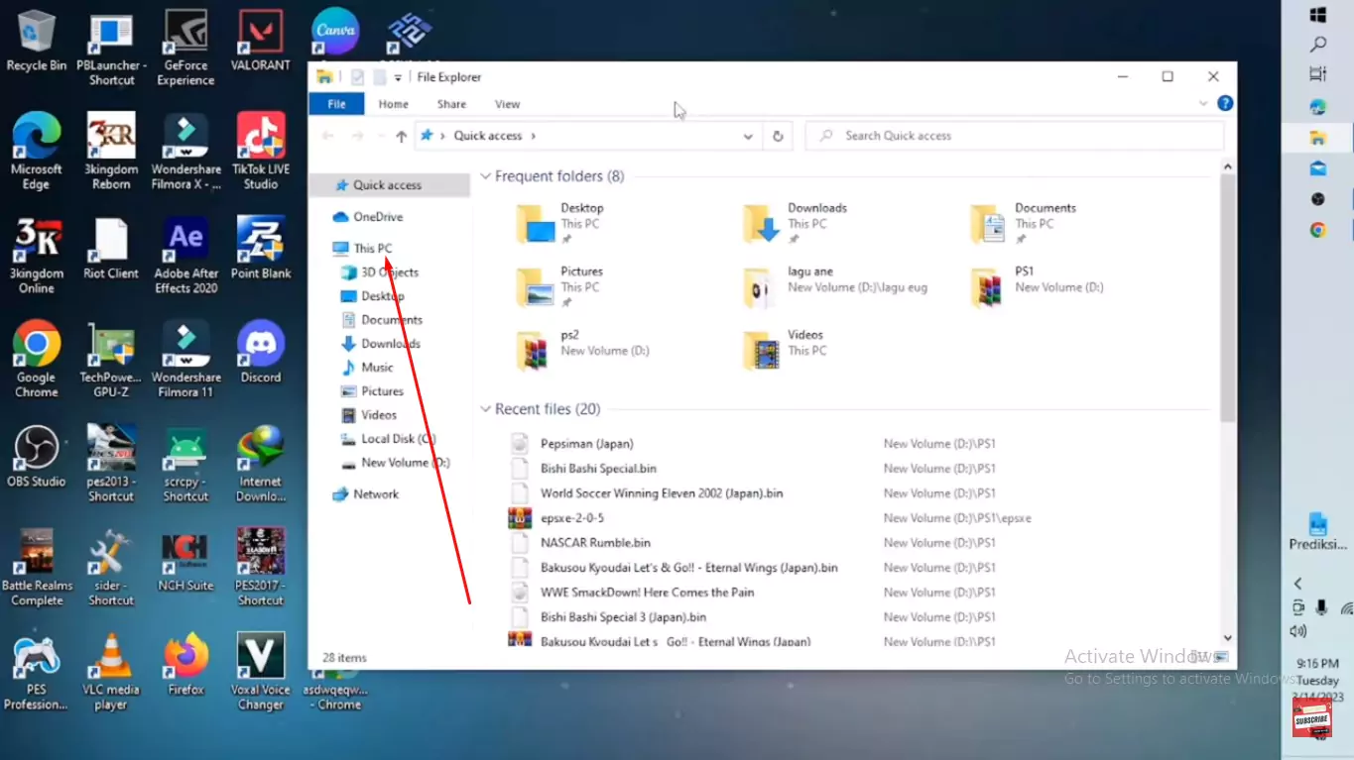Switch to the Home ribbon tab
The image size is (1354, 760).
393,104
